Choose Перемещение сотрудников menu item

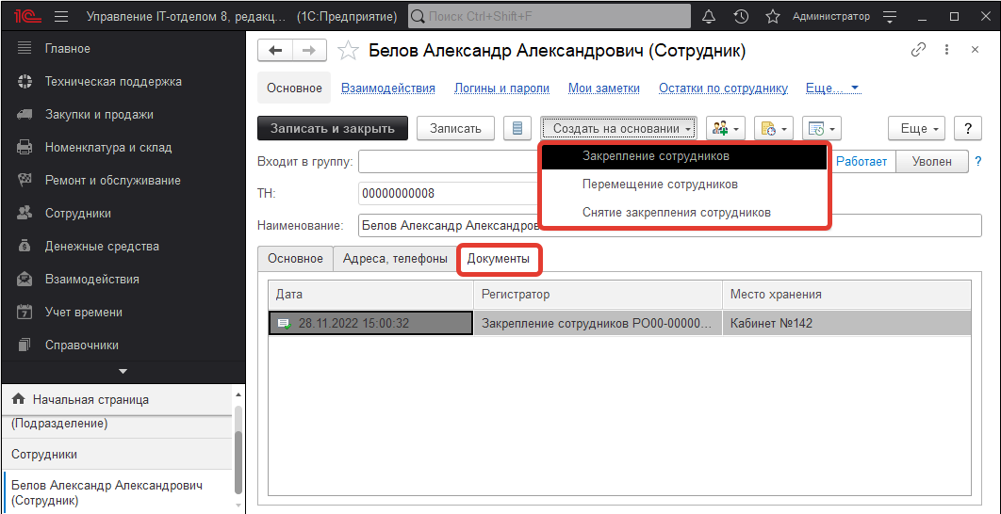tap(685, 185)
